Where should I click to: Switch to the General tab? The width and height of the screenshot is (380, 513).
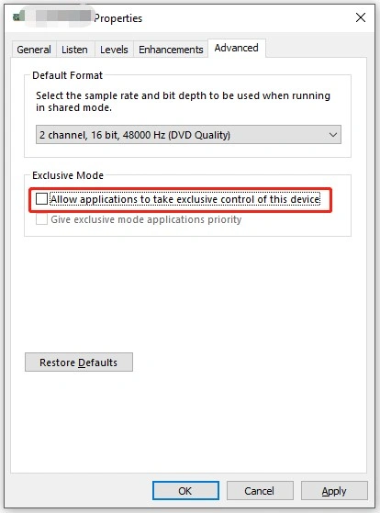point(34,50)
